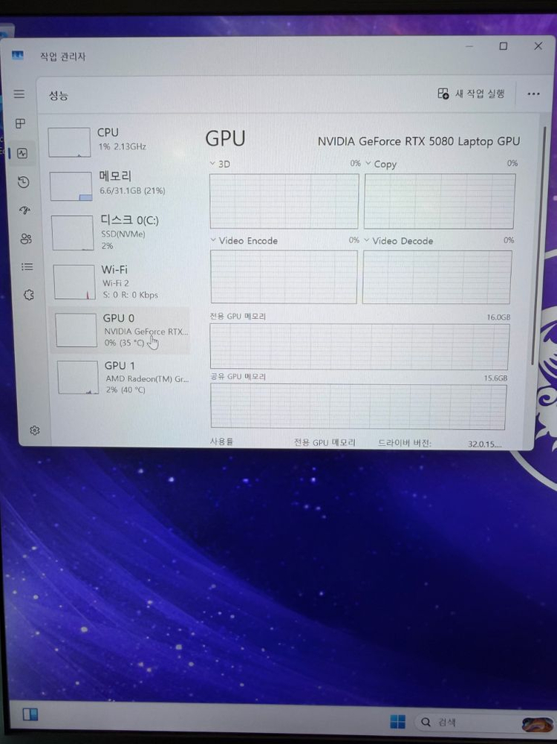Maximize the Task Manager window

click(503, 46)
